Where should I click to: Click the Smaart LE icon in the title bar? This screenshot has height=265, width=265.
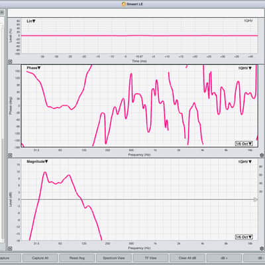pyautogui.click(x=124, y=4)
